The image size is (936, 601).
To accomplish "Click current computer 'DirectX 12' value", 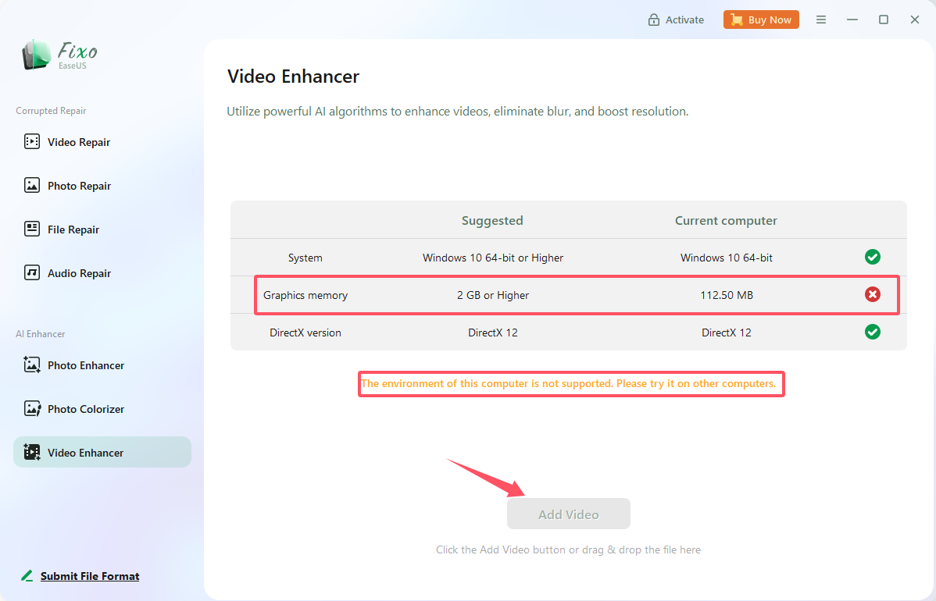I will pos(727,333).
